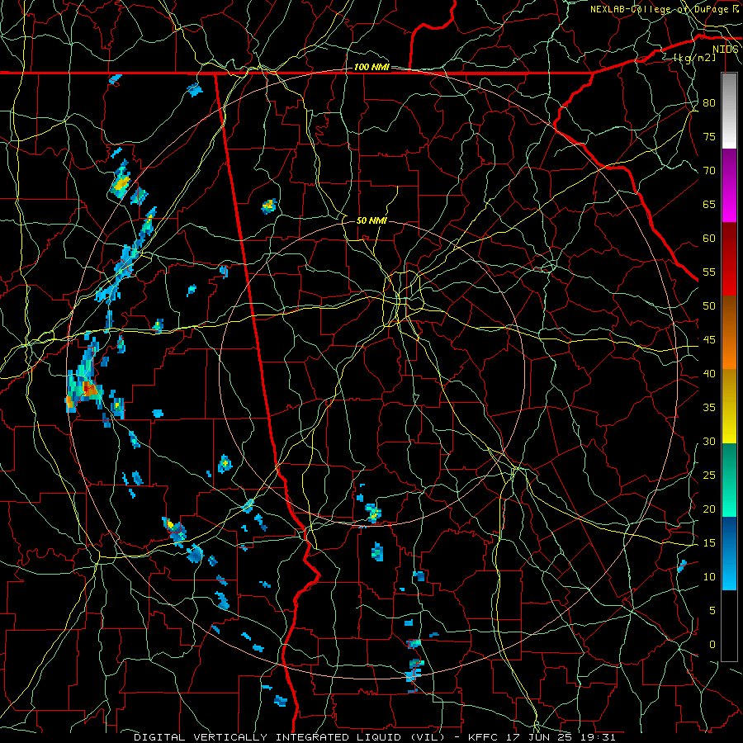Click the 5 value on the color scale
743x743 pixels.
[x=712, y=611]
